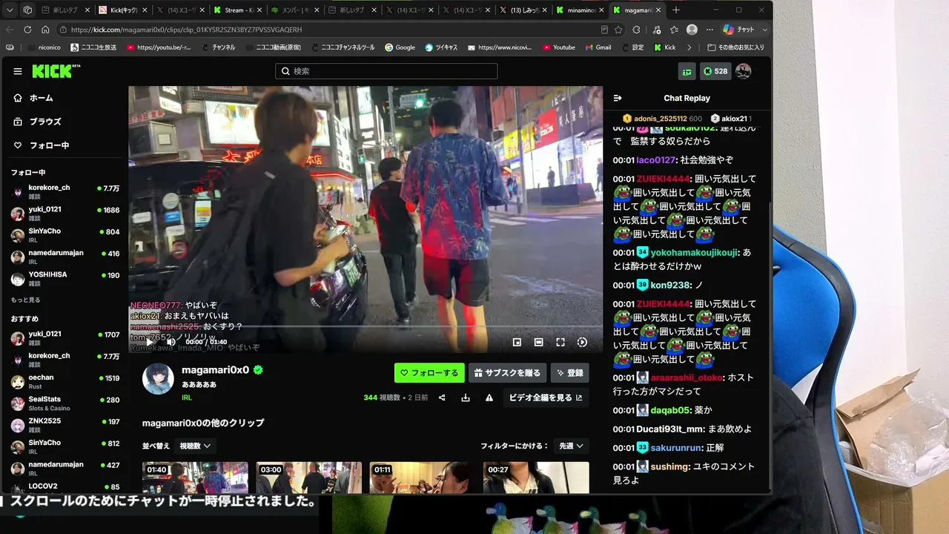949x534 pixels.
Task: Open YOSHIHISA channel in the follow list
Action: coord(65,279)
